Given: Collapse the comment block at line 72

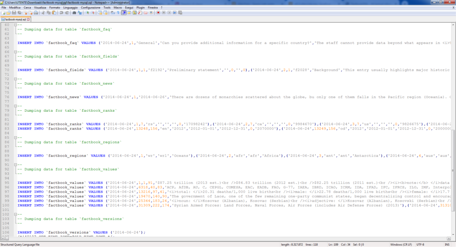Looking at the screenshot, I should tap(15, 79).
